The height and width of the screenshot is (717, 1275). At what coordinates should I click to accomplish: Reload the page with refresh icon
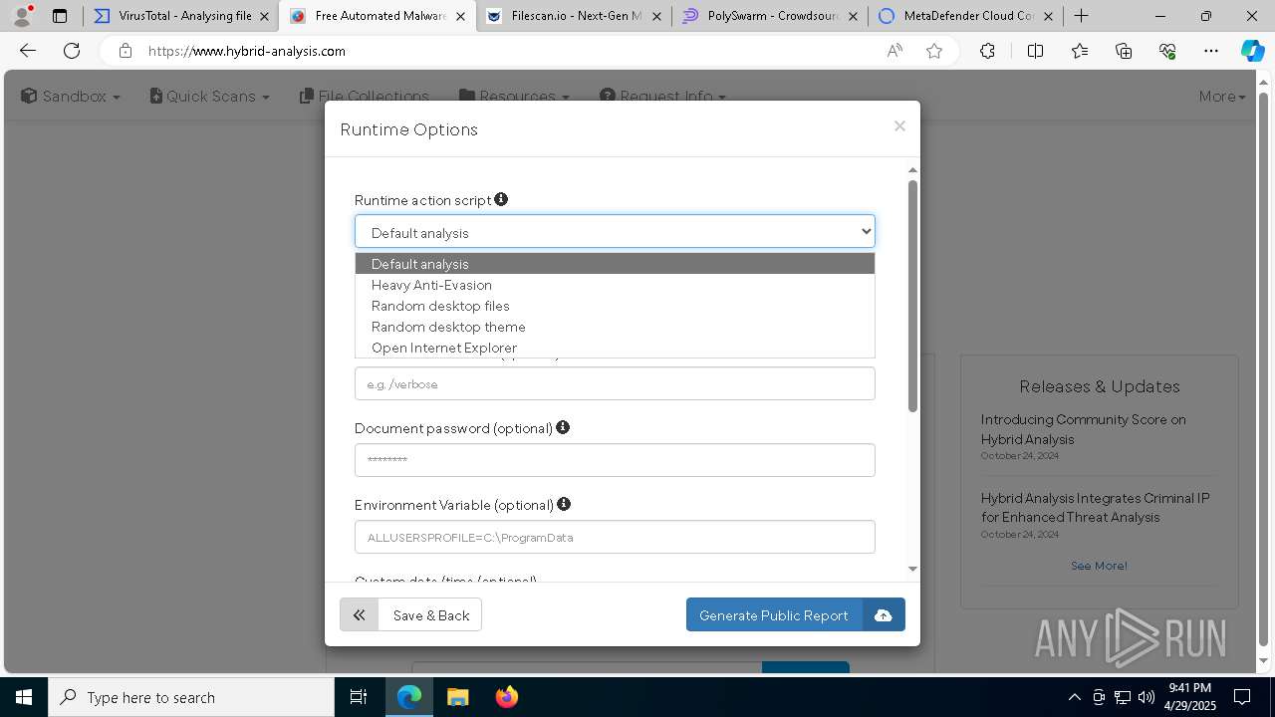pyautogui.click(x=72, y=51)
